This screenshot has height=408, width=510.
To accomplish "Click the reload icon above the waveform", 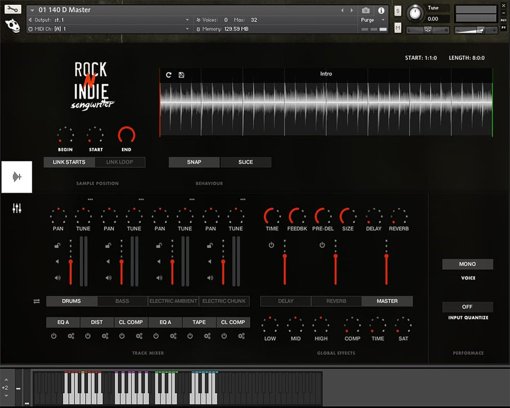I will click(x=169, y=75).
